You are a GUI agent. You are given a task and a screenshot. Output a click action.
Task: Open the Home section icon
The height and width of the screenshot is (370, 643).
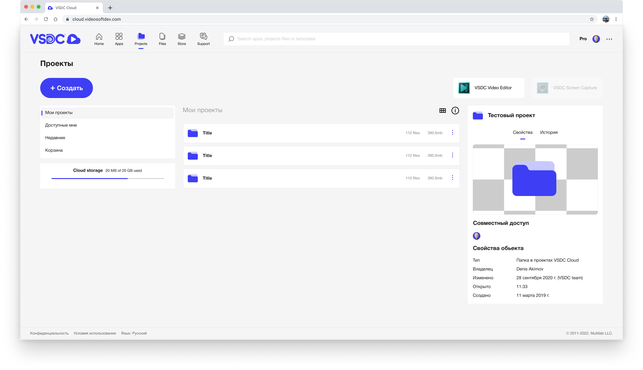99,36
